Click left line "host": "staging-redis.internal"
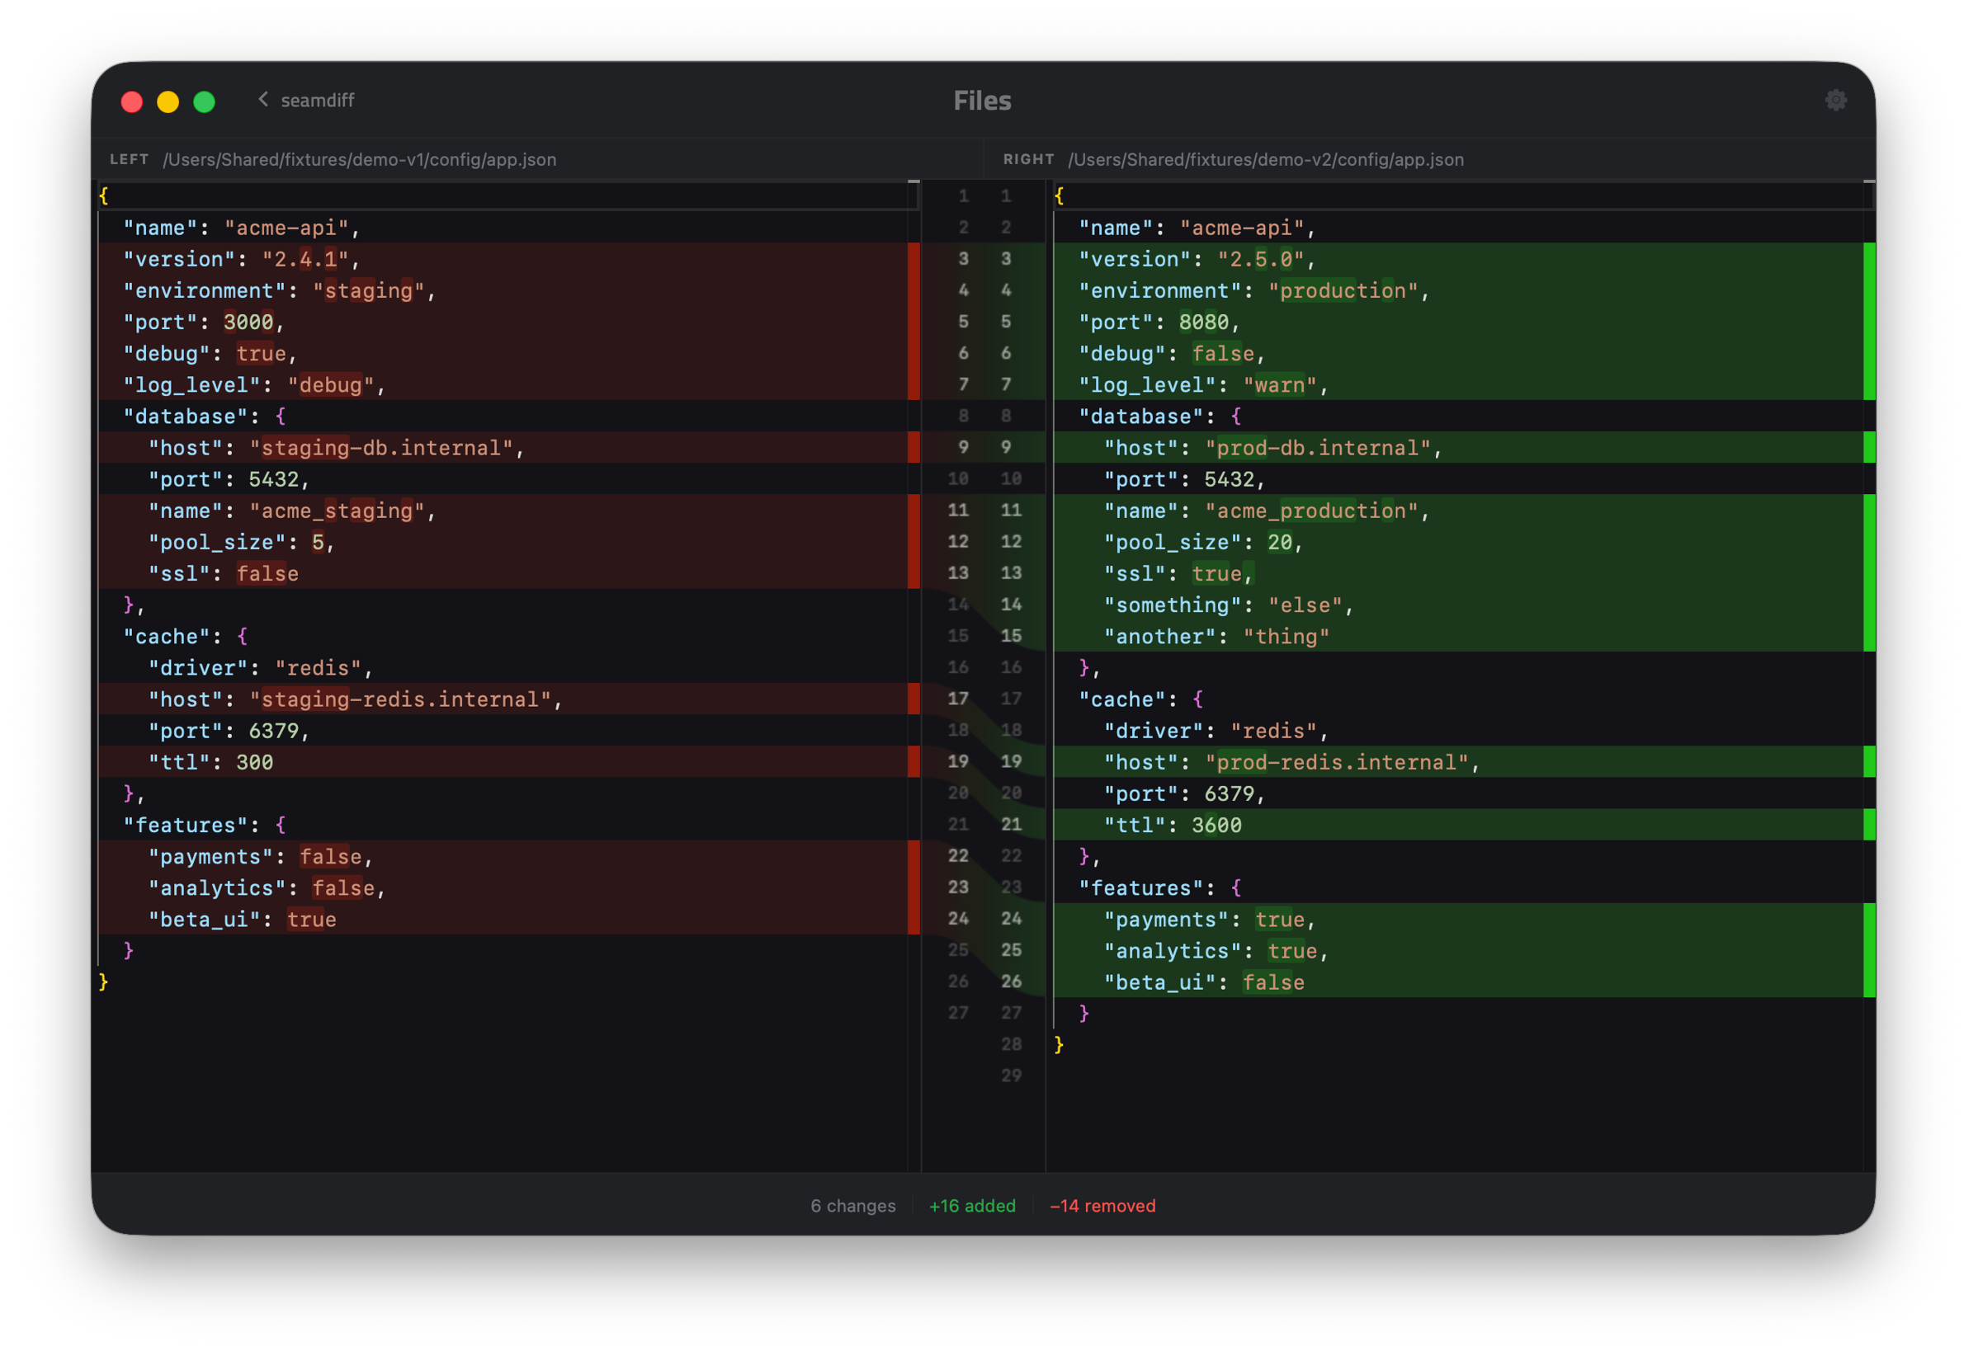Screen dimensions: 1964x1351 pos(503,699)
